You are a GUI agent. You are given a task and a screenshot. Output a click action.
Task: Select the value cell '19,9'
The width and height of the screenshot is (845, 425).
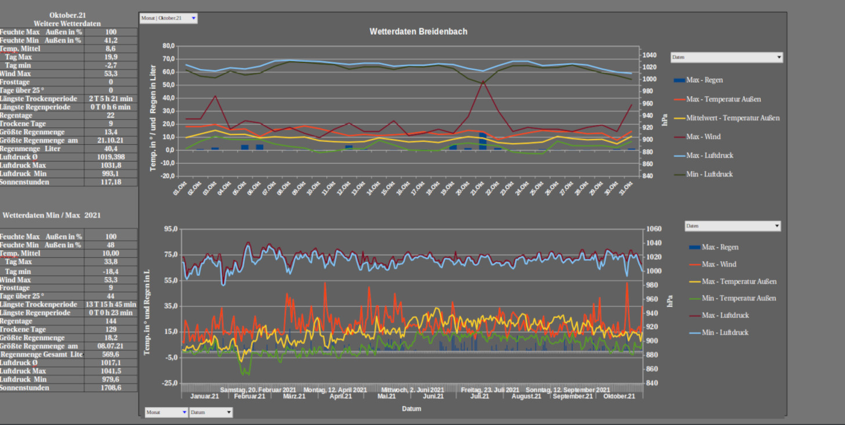[x=111, y=57]
